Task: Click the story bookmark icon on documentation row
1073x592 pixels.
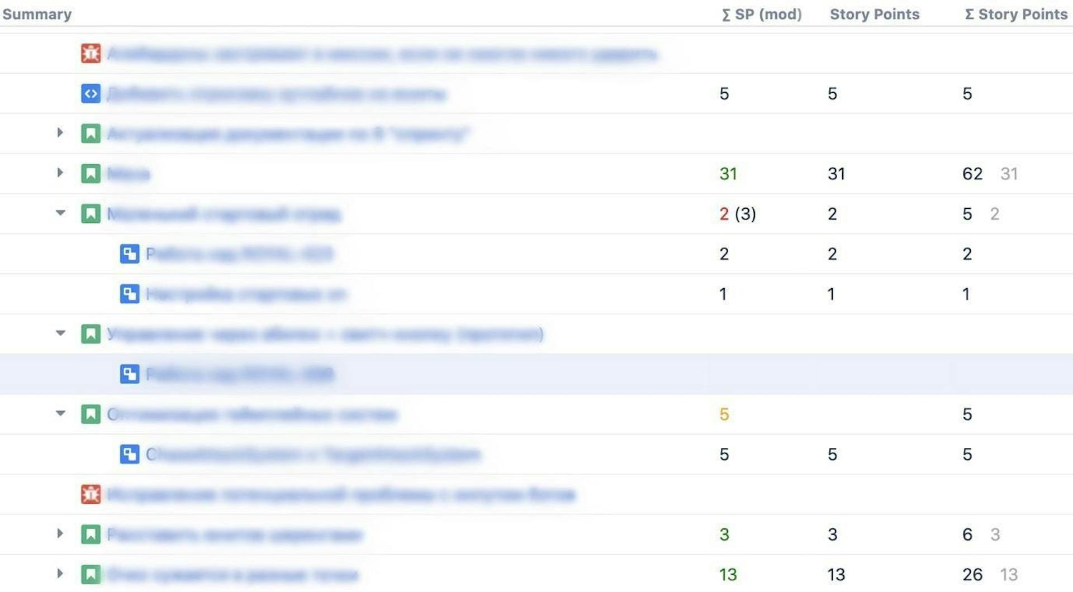Action: [90, 133]
